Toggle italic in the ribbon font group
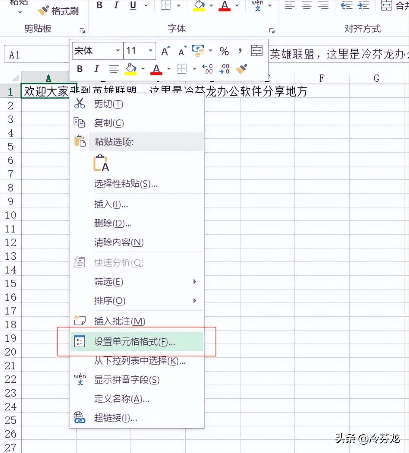Screen dimensions: 409x453 coord(116,5)
